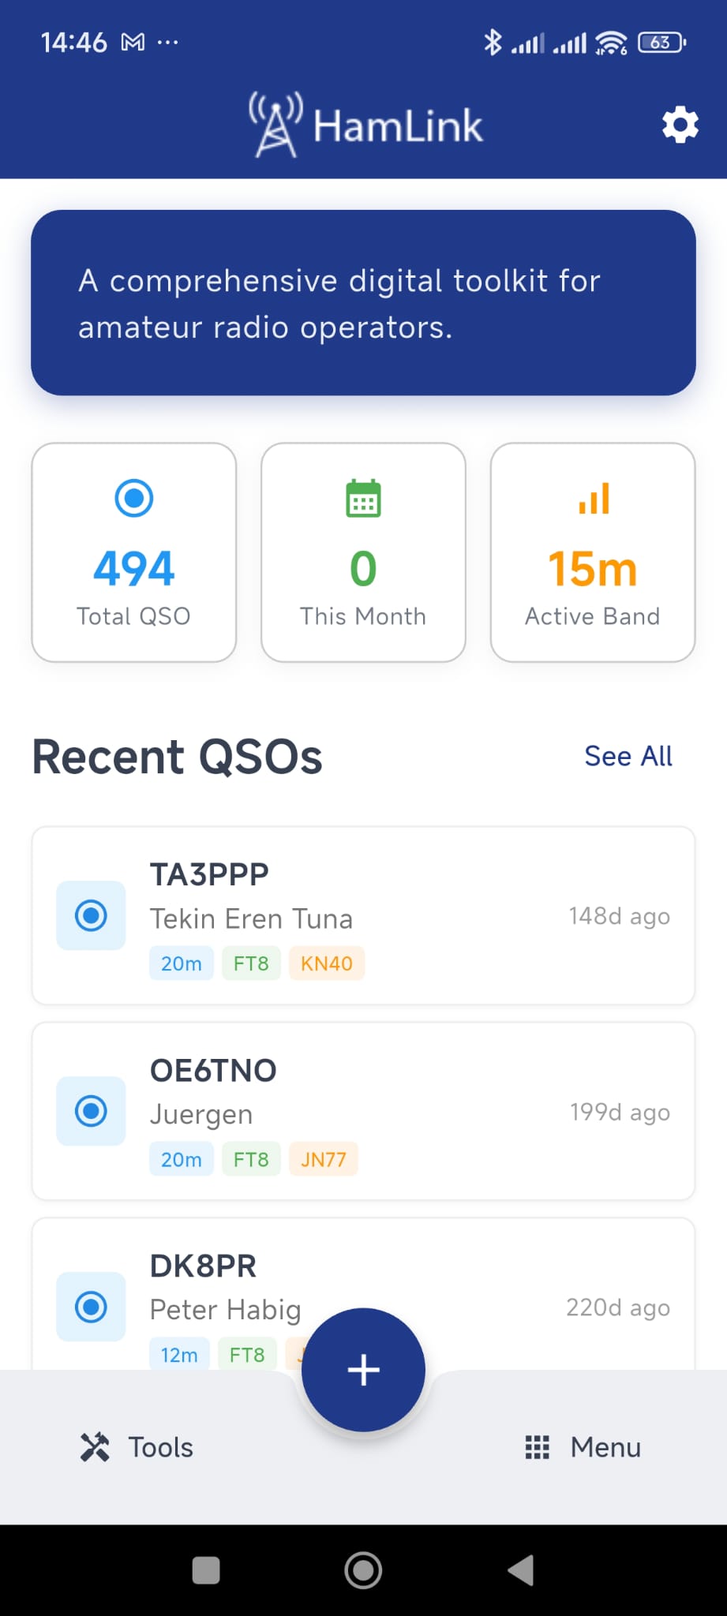727x1616 pixels.
Task: Tap the Recent QSOs heading
Action: point(178,757)
